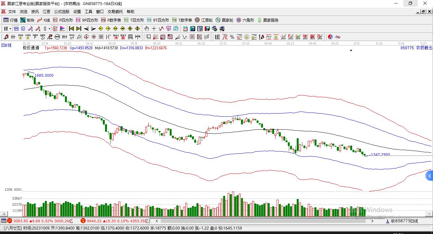Click the red fan lines tool
The width and height of the screenshot is (433, 234).
[x=156, y=37]
